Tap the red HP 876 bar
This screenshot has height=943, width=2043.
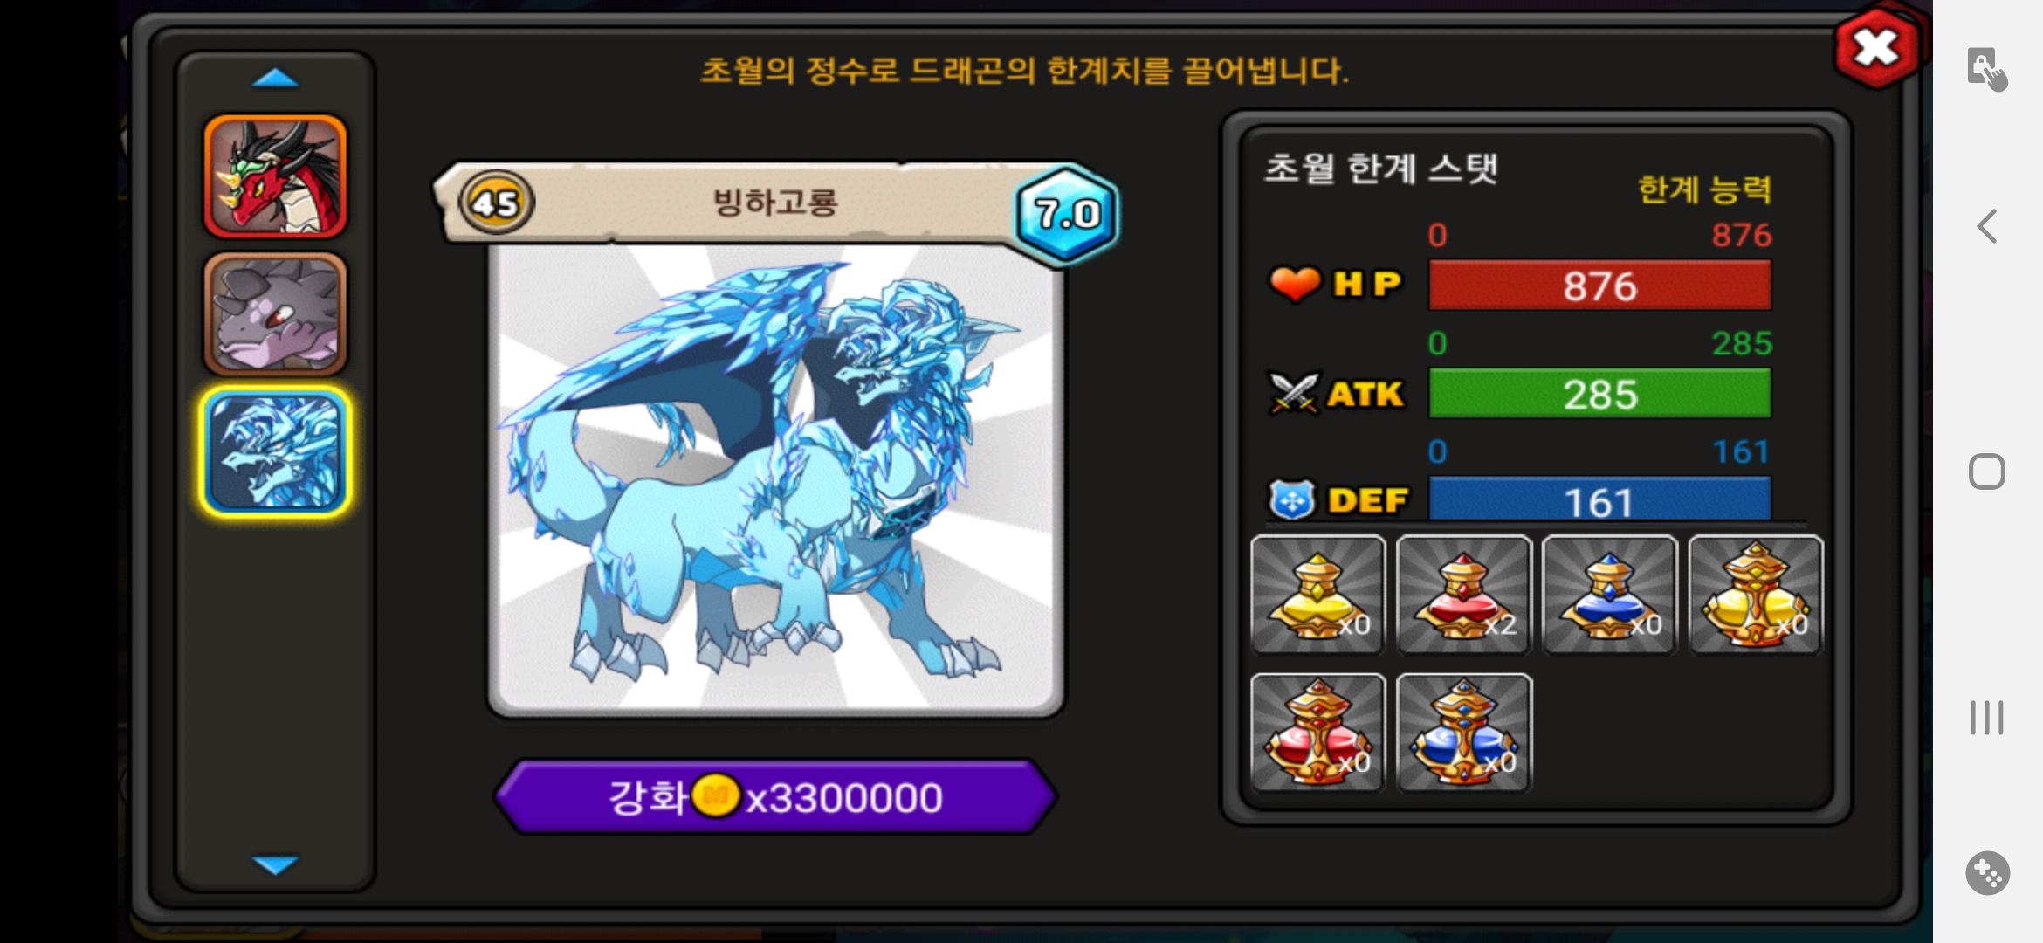click(x=1599, y=286)
